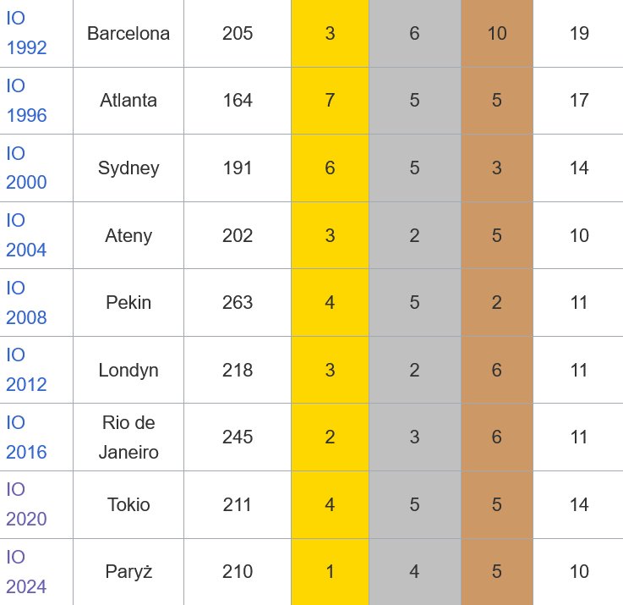
Task: Open the IO 1992 link
Action: pos(26,33)
